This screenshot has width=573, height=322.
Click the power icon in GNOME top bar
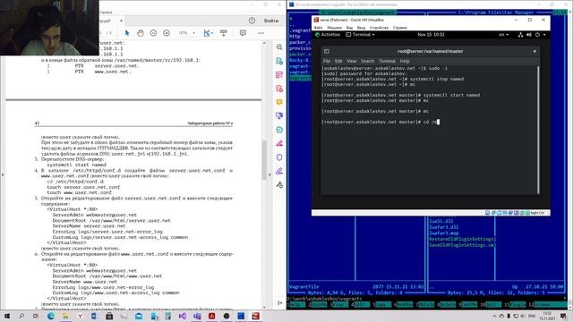click(537, 35)
